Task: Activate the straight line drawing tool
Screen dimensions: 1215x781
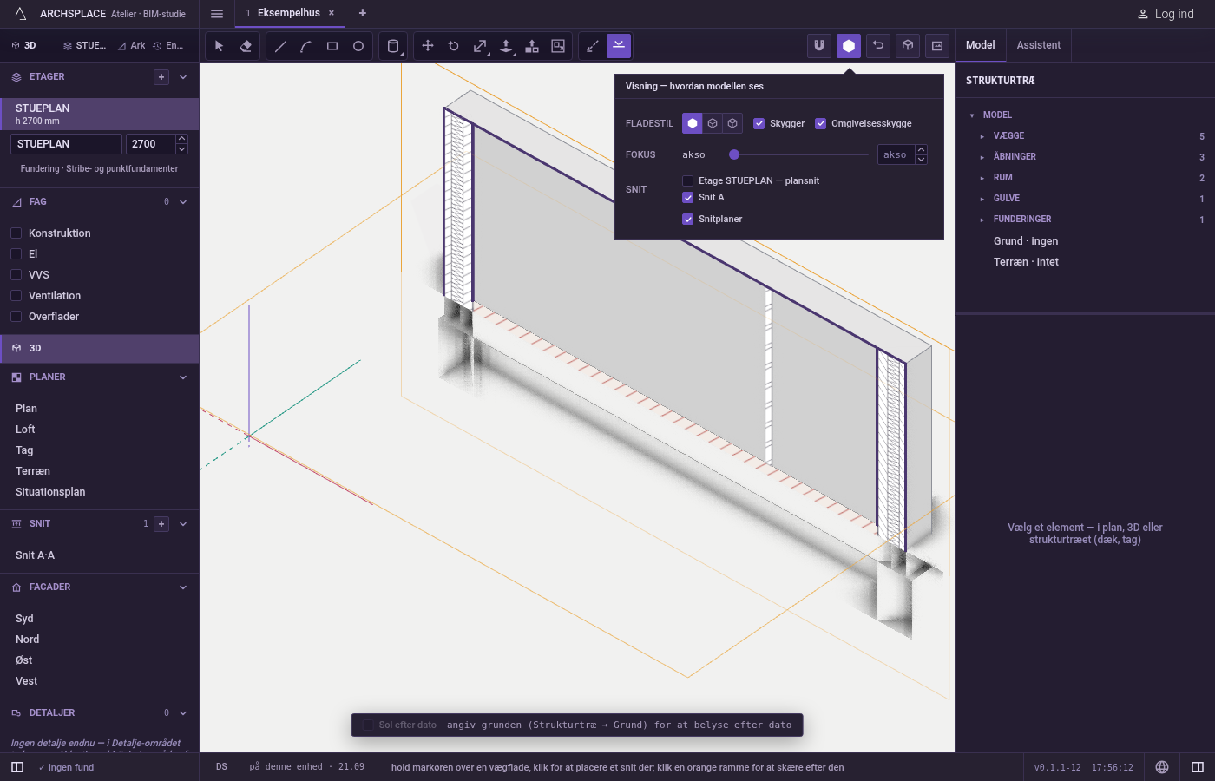Action: click(280, 46)
